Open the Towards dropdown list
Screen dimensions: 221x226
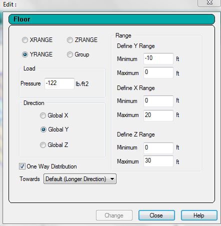point(80,179)
